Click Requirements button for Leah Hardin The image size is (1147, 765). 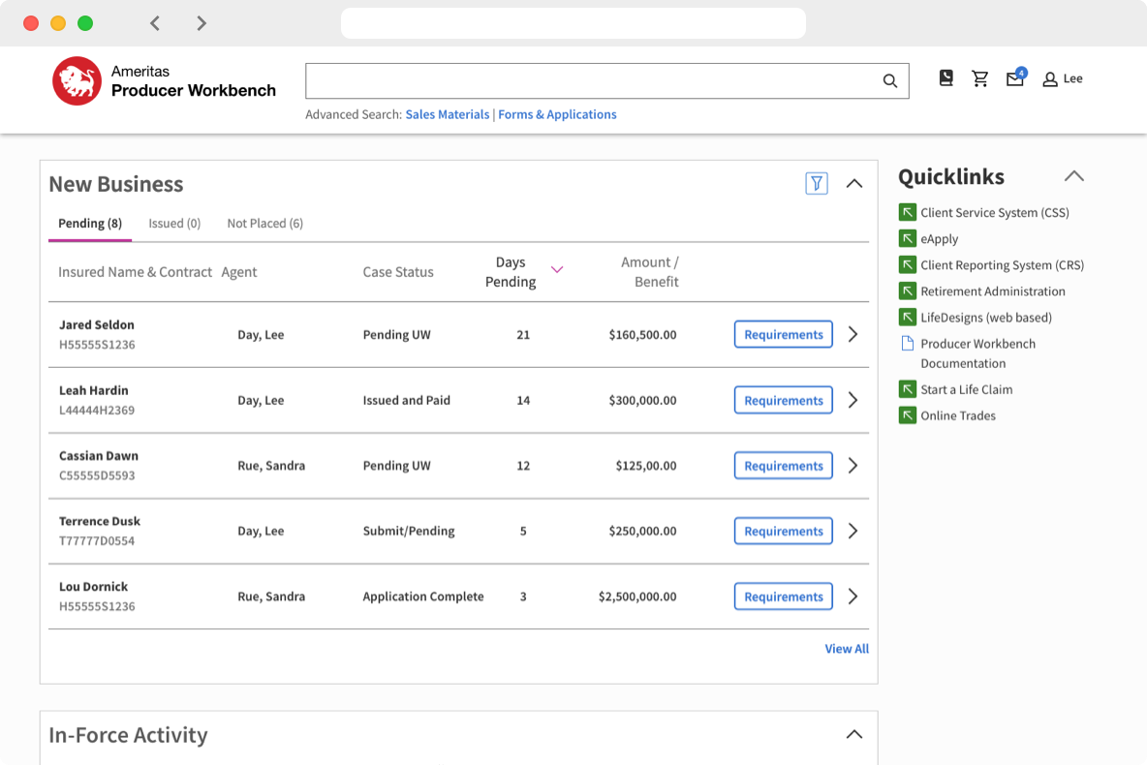(783, 400)
